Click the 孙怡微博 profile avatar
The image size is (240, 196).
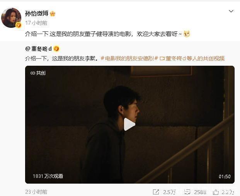click(x=11, y=18)
